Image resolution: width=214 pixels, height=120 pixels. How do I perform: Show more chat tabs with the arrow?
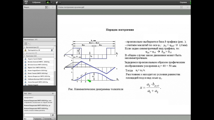click(x=55, y=119)
